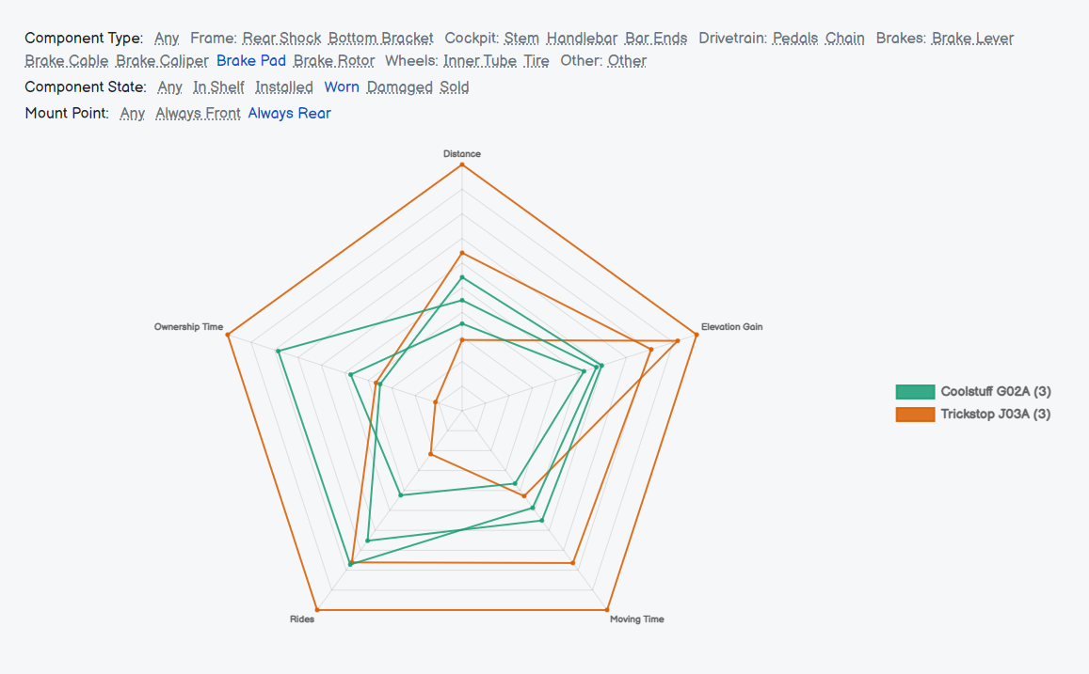This screenshot has width=1089, height=674.
Task: Choose Inner Tube under Wheels
Action: click(x=480, y=61)
